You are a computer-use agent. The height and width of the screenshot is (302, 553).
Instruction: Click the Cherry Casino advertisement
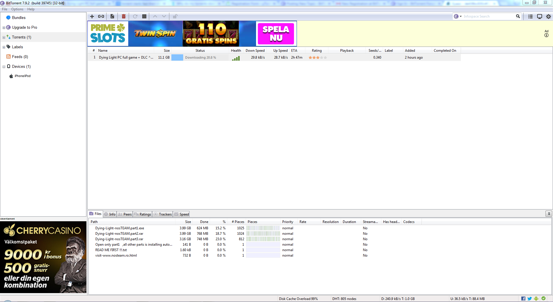click(43, 257)
